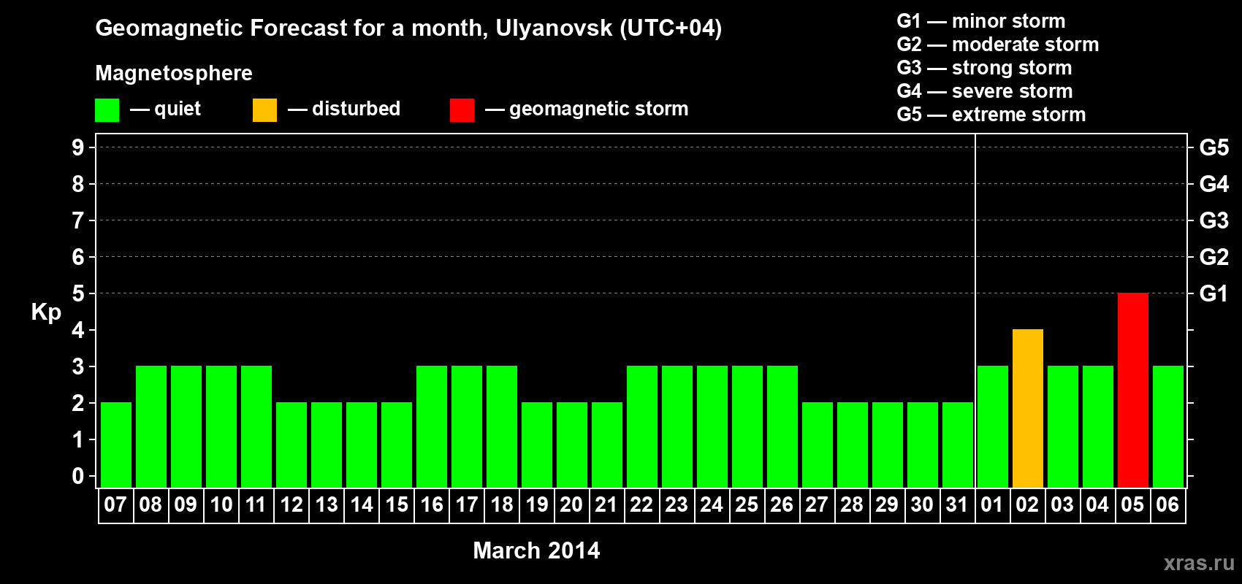Click the date label 07

115,504
